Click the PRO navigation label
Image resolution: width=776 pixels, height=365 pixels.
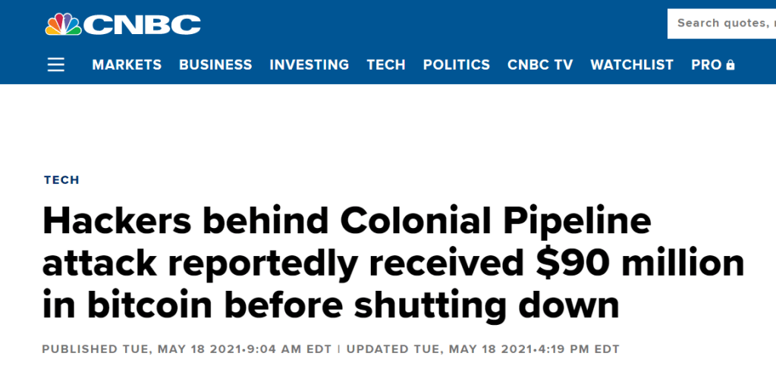pyautogui.click(x=706, y=65)
